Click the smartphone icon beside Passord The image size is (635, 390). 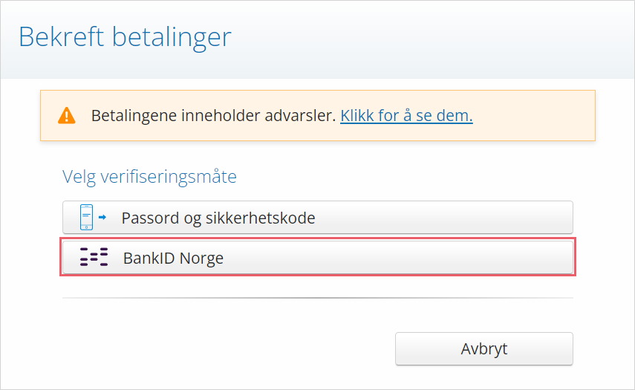86,218
